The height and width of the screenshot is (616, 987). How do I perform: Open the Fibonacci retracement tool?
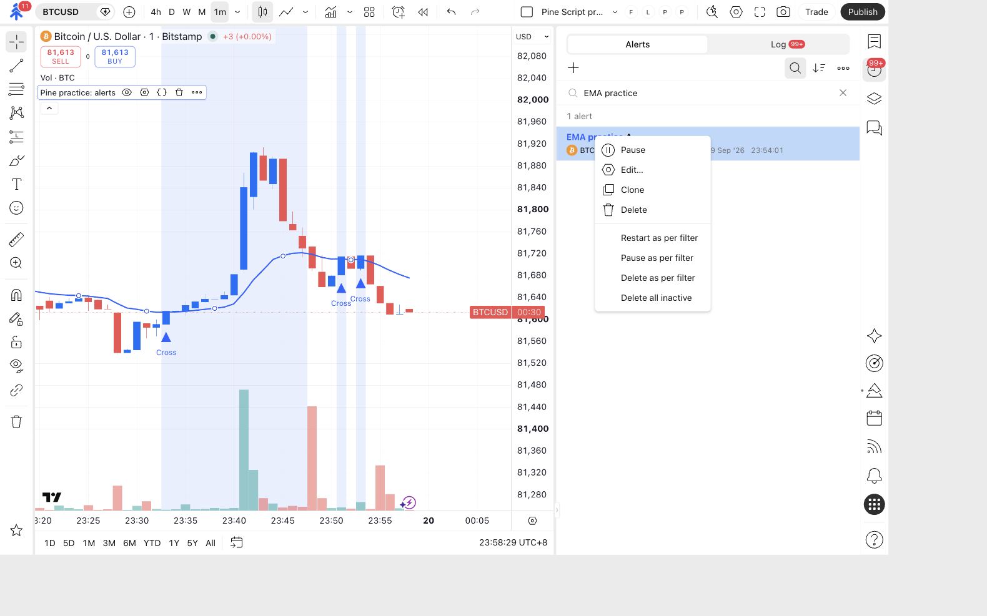pos(16,89)
